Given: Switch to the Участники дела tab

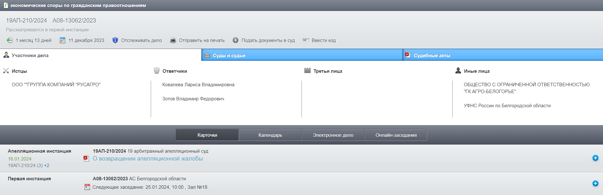Looking at the screenshot, I should click(100, 55).
